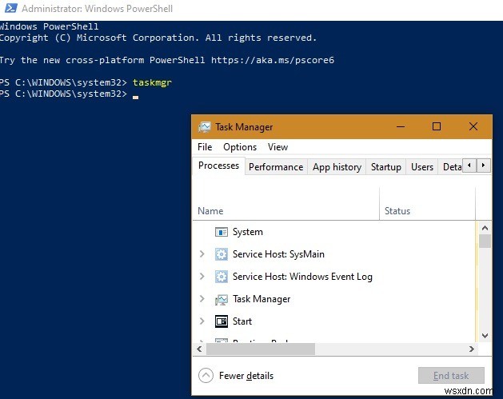Viewport: 503px width, 399px height.
Task: Expand the Task Manager process group
Action: [x=202, y=299]
